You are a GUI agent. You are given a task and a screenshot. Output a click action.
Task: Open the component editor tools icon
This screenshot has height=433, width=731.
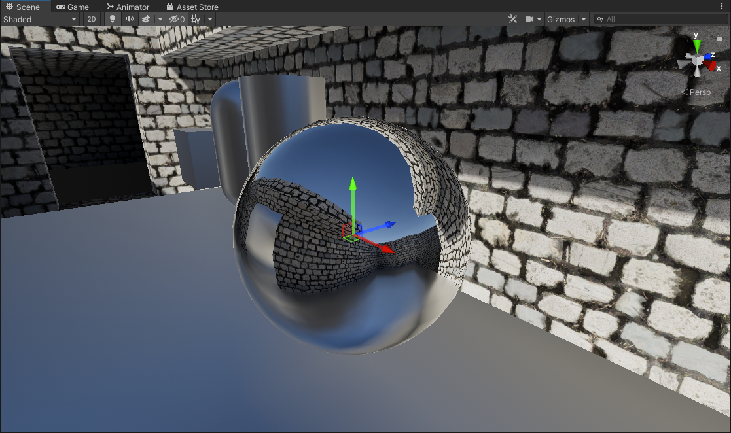512,19
